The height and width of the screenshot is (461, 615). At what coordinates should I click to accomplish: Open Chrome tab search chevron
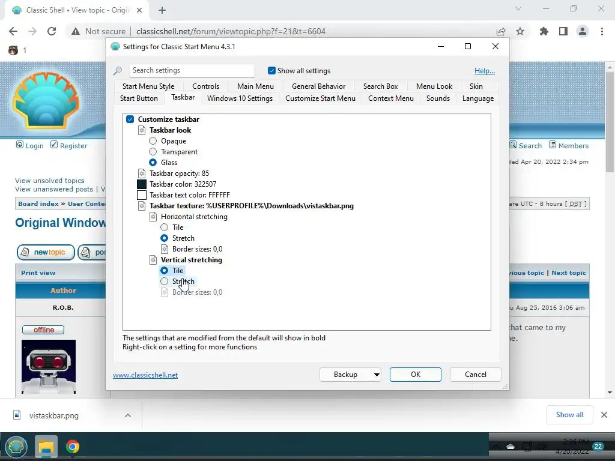(518, 8)
